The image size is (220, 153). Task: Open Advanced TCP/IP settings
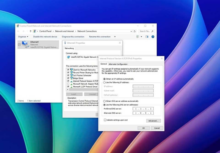point(153,121)
